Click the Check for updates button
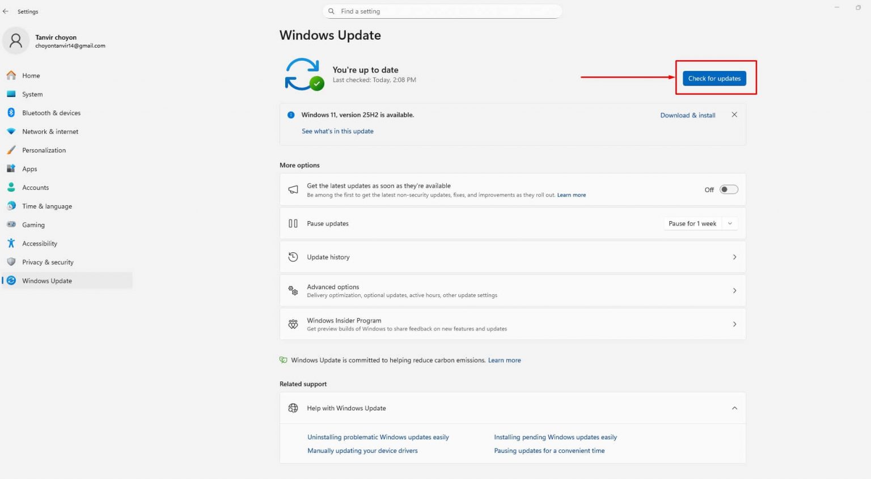 pyautogui.click(x=714, y=78)
